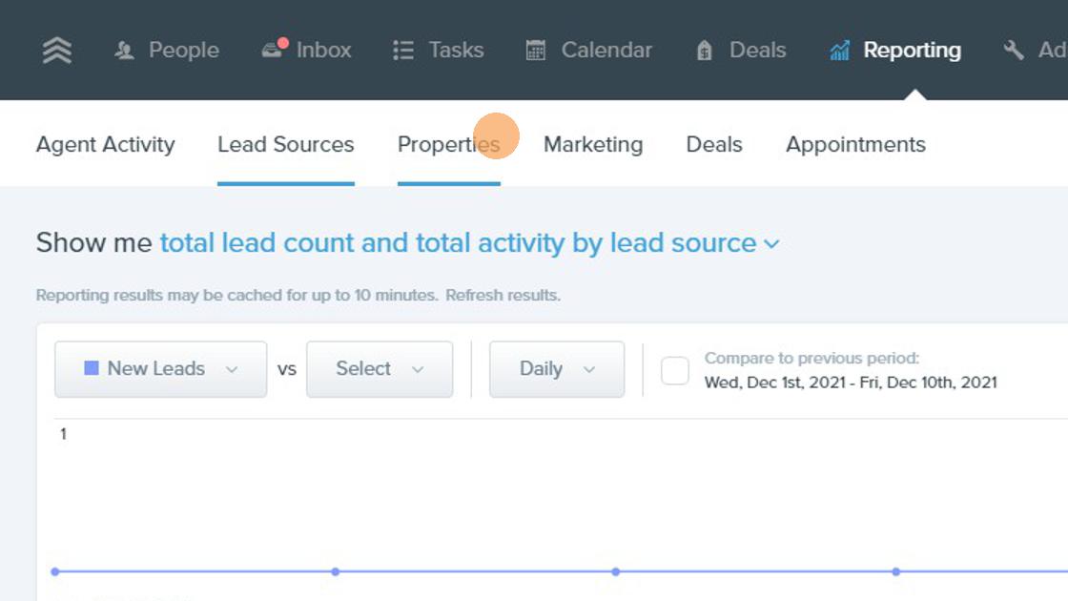Click the second data point on chart

pos(335,571)
